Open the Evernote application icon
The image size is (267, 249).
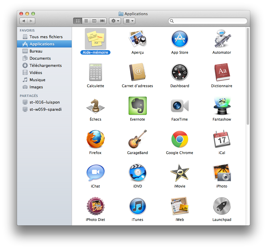pos(138,106)
